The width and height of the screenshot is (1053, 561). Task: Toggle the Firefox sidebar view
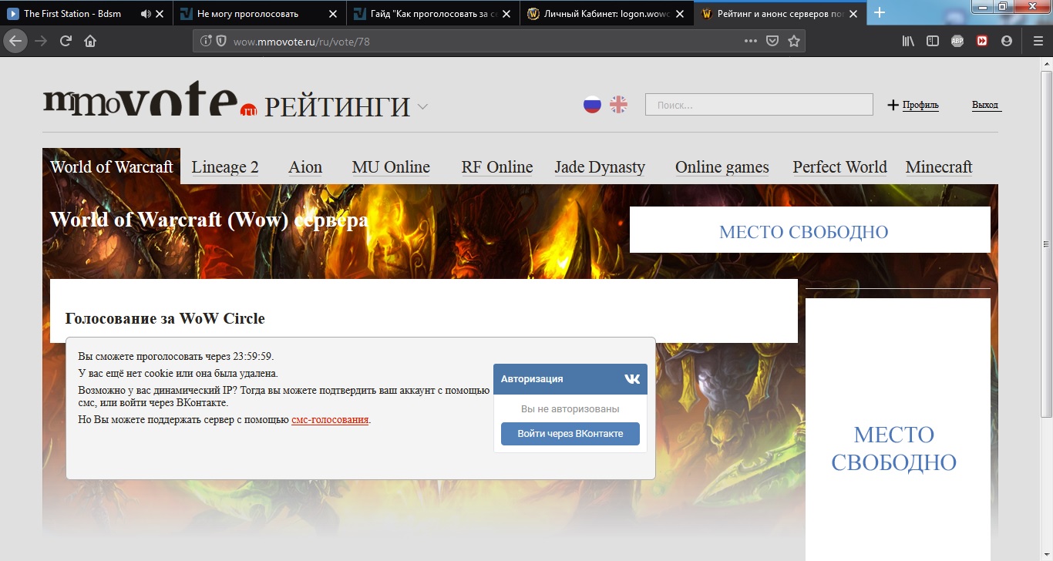tap(932, 41)
